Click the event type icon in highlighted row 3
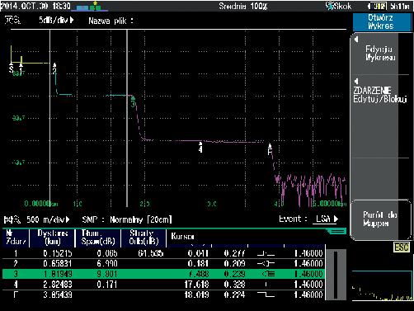The height and width of the screenshot is (311, 414). (x=268, y=274)
